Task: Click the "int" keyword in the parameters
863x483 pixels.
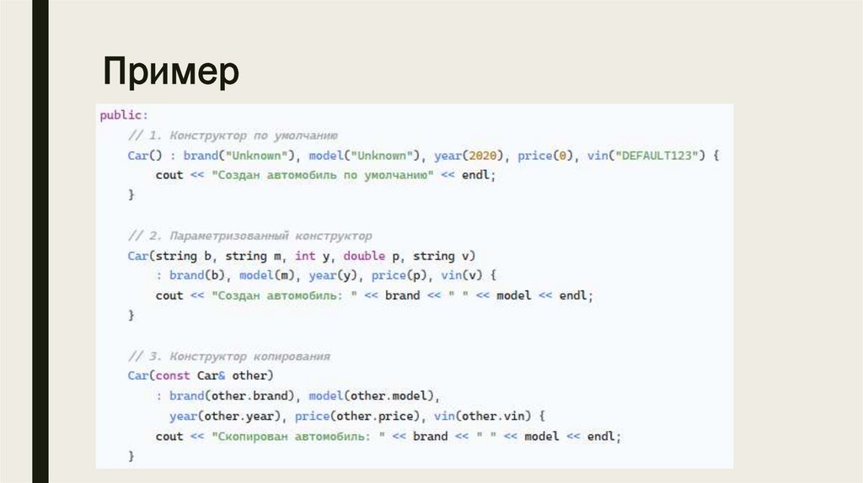Action: pyautogui.click(x=305, y=256)
